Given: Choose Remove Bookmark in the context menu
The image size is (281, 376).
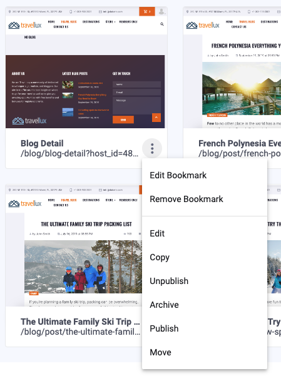Looking at the screenshot, I should [186, 199].
